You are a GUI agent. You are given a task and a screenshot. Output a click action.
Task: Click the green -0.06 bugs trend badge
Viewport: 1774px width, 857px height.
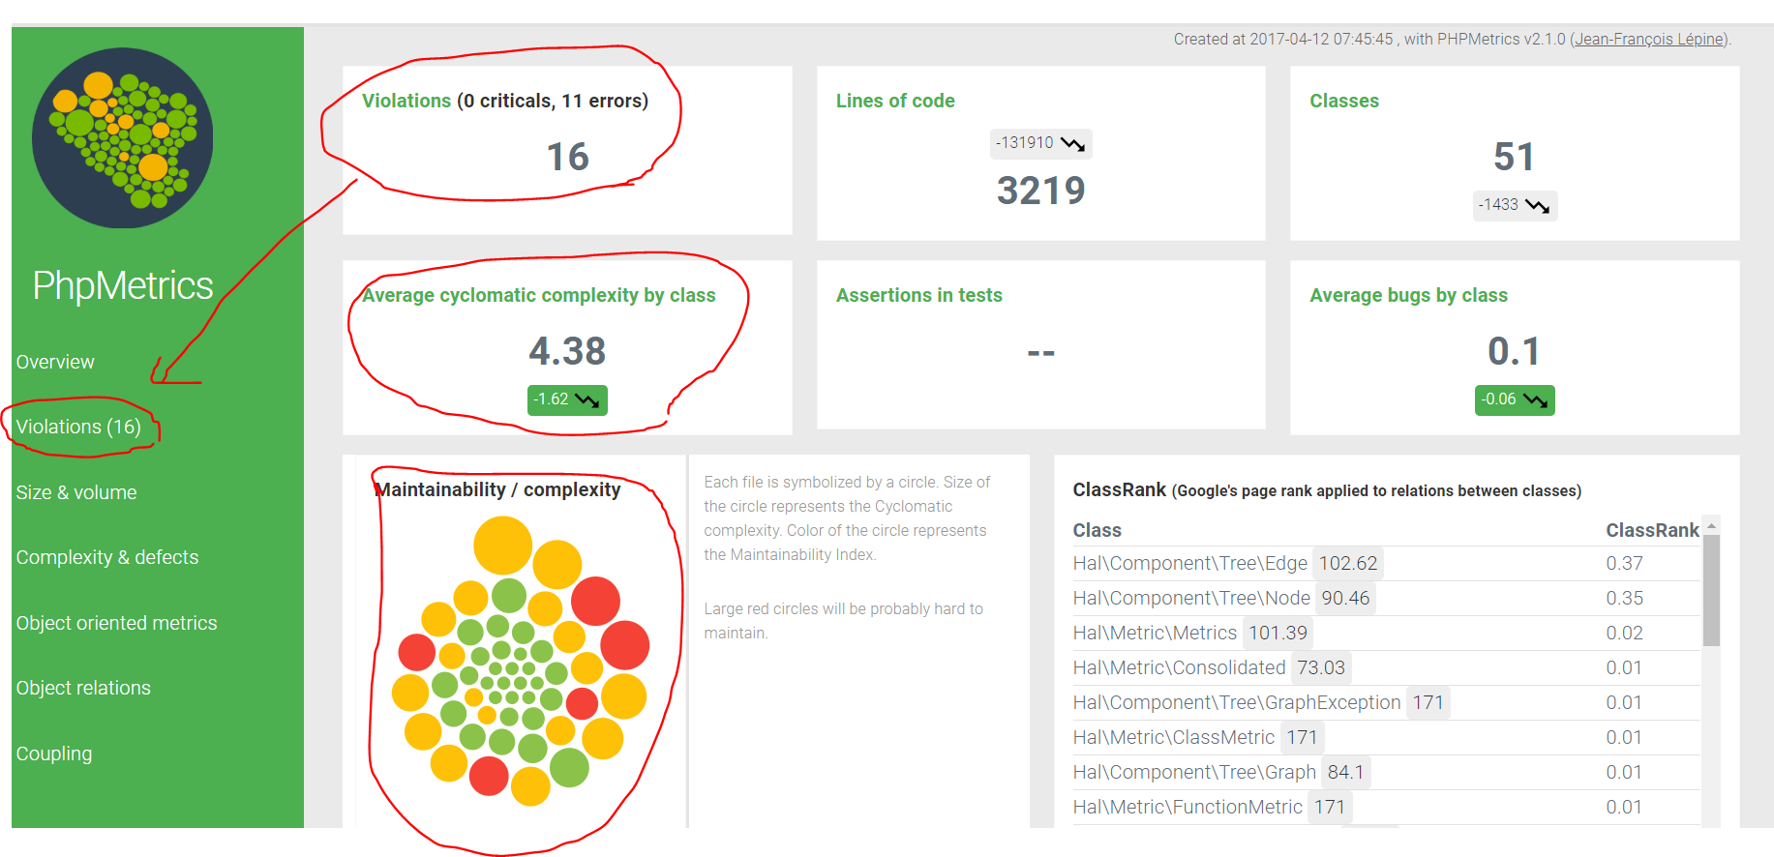1514,399
